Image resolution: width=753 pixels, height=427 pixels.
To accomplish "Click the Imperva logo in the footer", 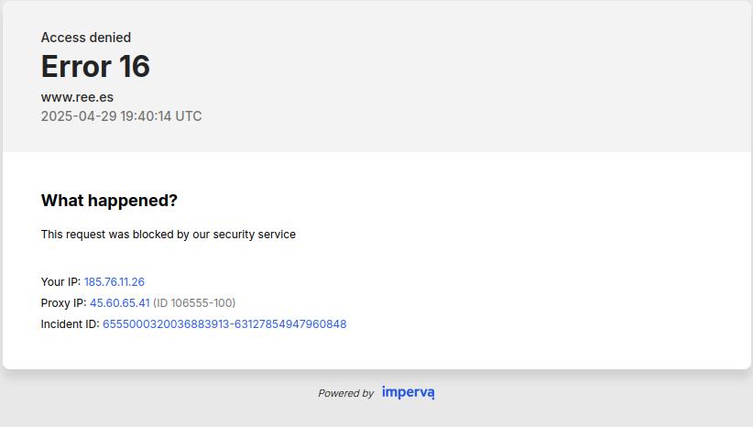I will pos(409,392).
